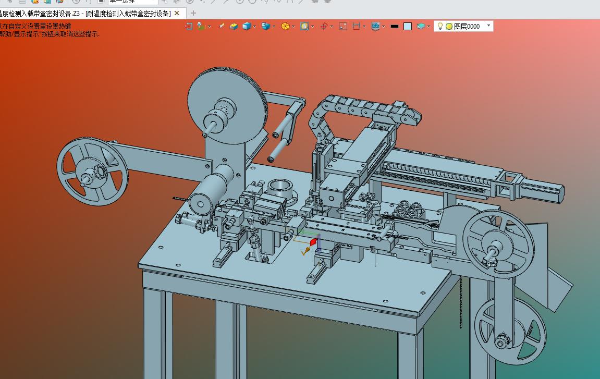Viewport: 600px width, 379px height.
Task: Click the green base icon beside exit
Action: point(201,26)
